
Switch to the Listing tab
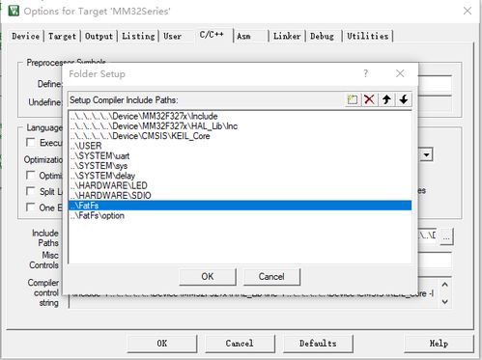coord(138,36)
